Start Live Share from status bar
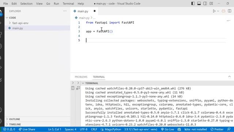Screen dimensions: 234x132 tap(27, 129)
